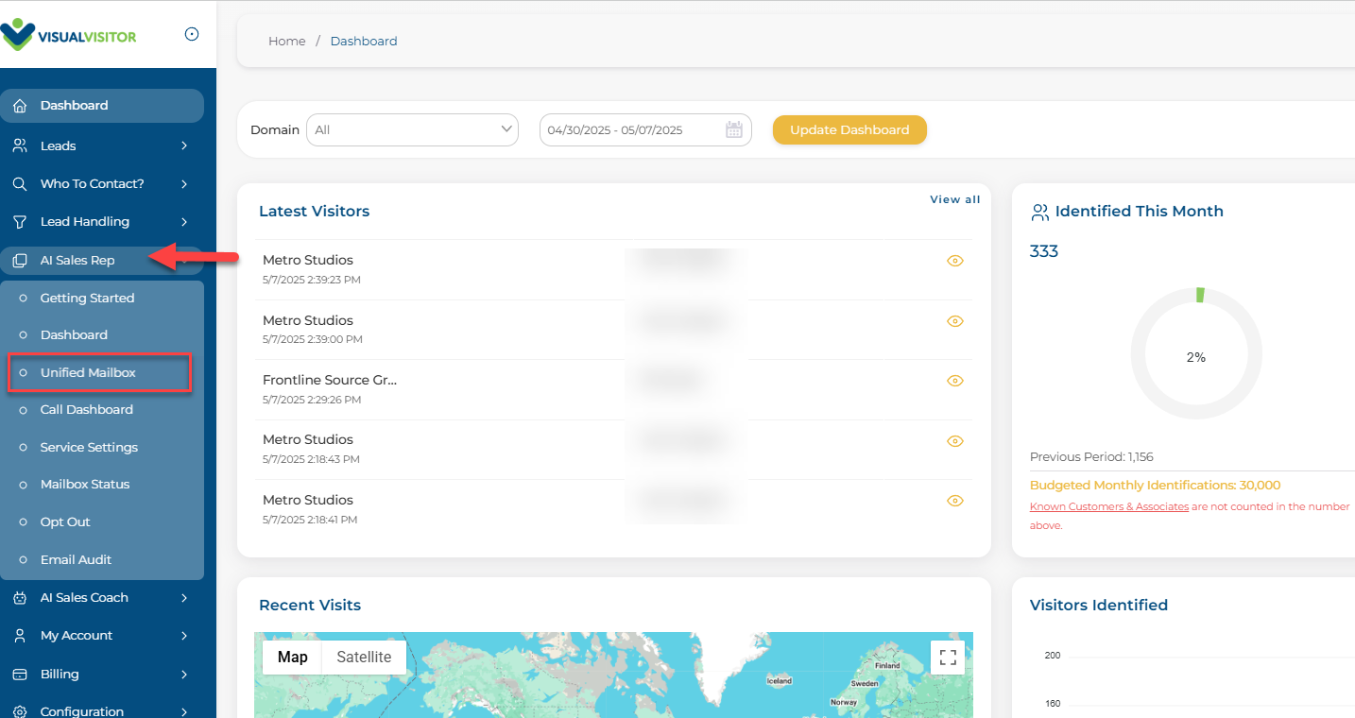Image resolution: width=1355 pixels, height=718 pixels.
Task: Open the Domain dropdown
Action: click(412, 130)
